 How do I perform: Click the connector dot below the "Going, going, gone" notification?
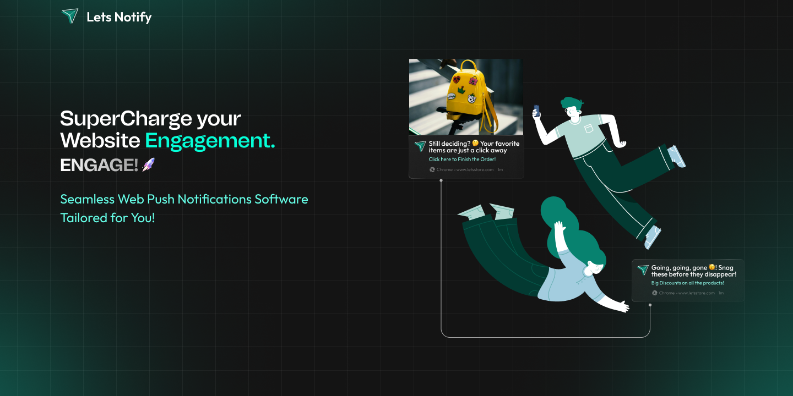click(x=650, y=304)
